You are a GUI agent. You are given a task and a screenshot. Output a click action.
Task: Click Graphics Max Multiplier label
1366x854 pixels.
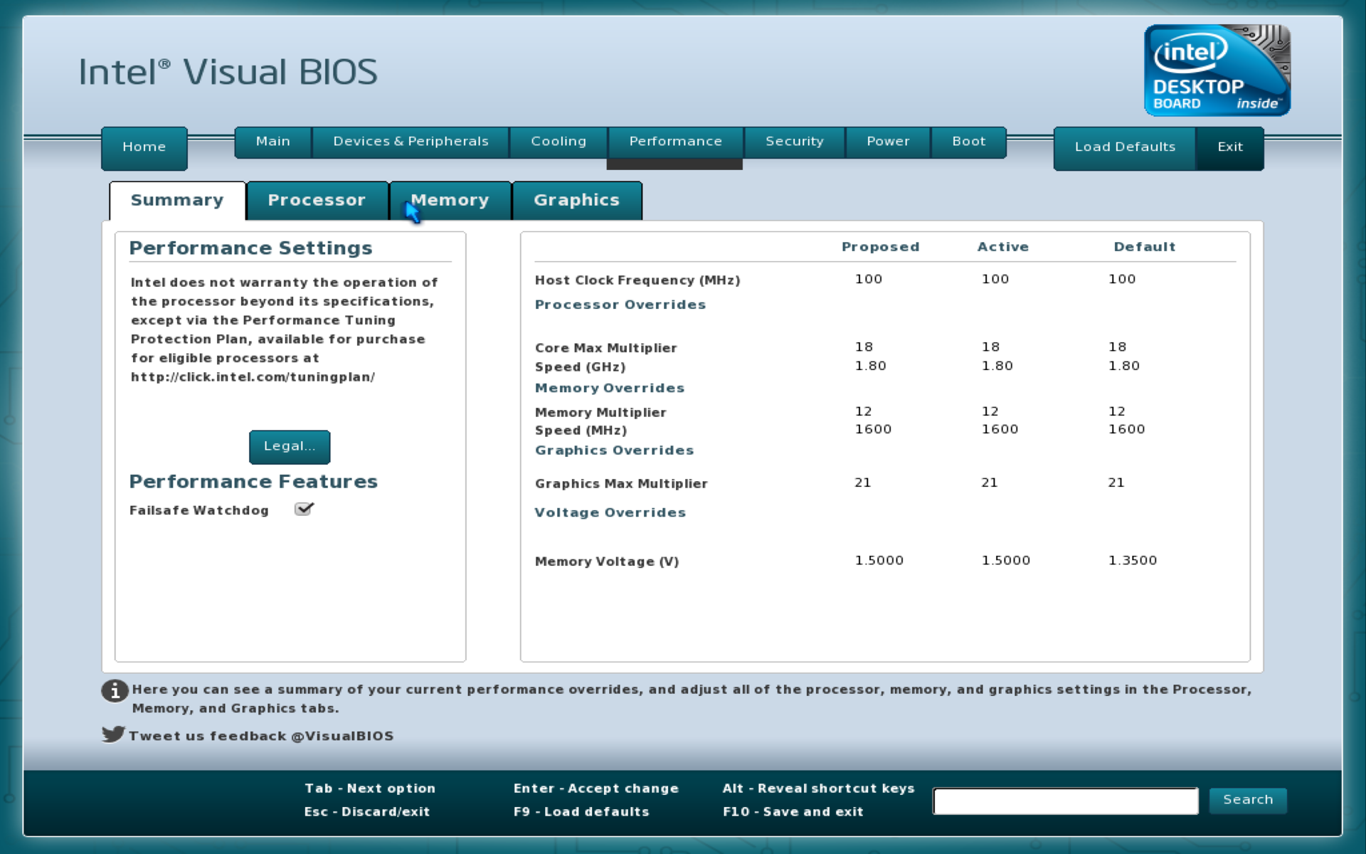pyautogui.click(x=621, y=484)
